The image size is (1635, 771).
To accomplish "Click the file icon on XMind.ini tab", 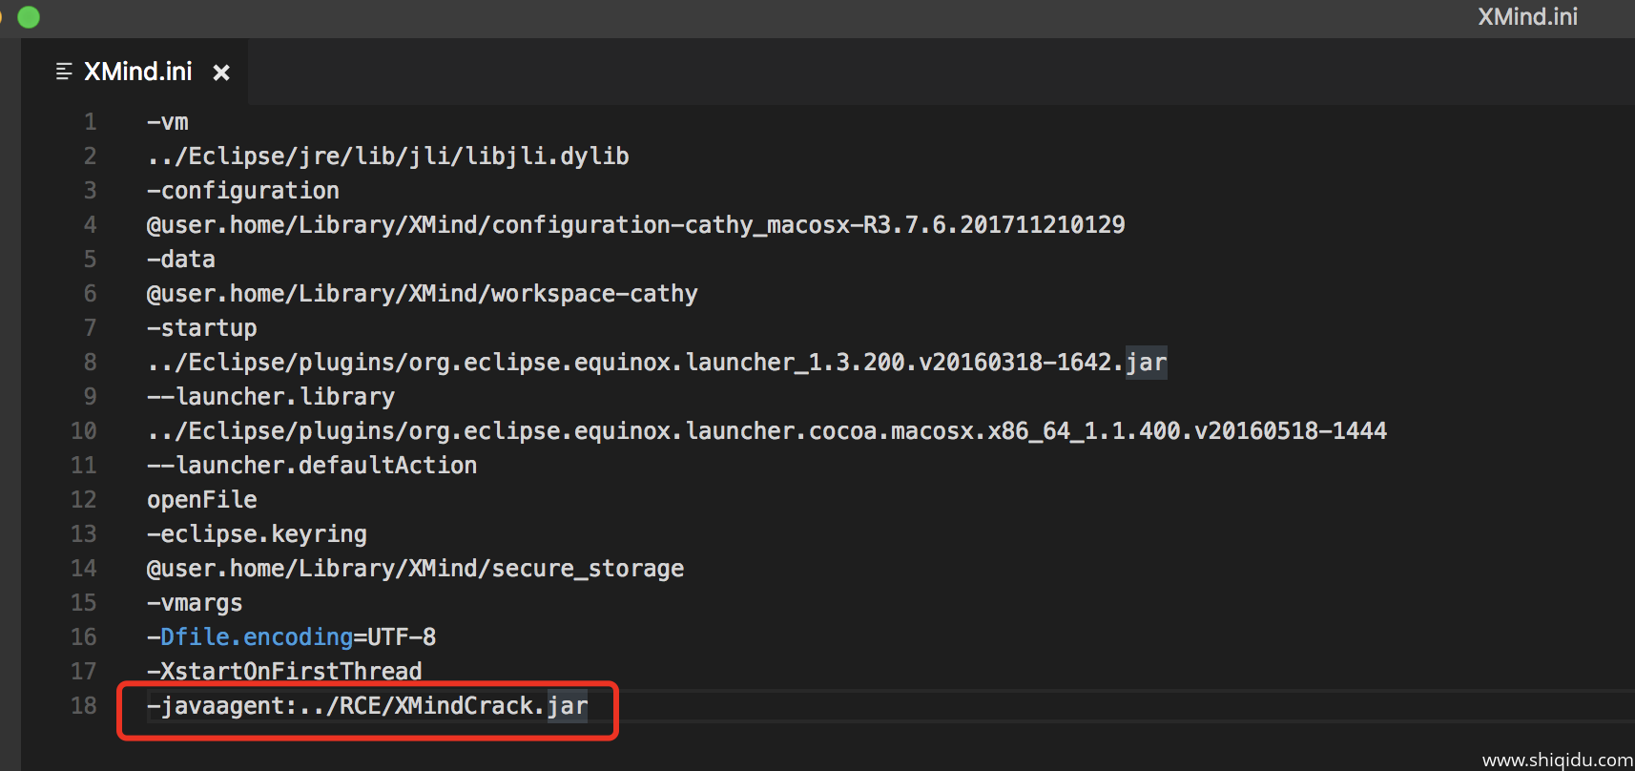I will click(64, 72).
